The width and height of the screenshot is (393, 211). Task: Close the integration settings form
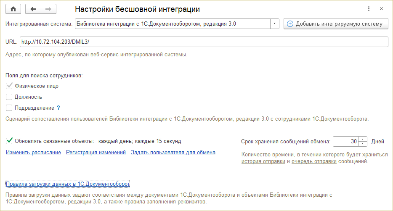pyautogui.click(x=381, y=9)
